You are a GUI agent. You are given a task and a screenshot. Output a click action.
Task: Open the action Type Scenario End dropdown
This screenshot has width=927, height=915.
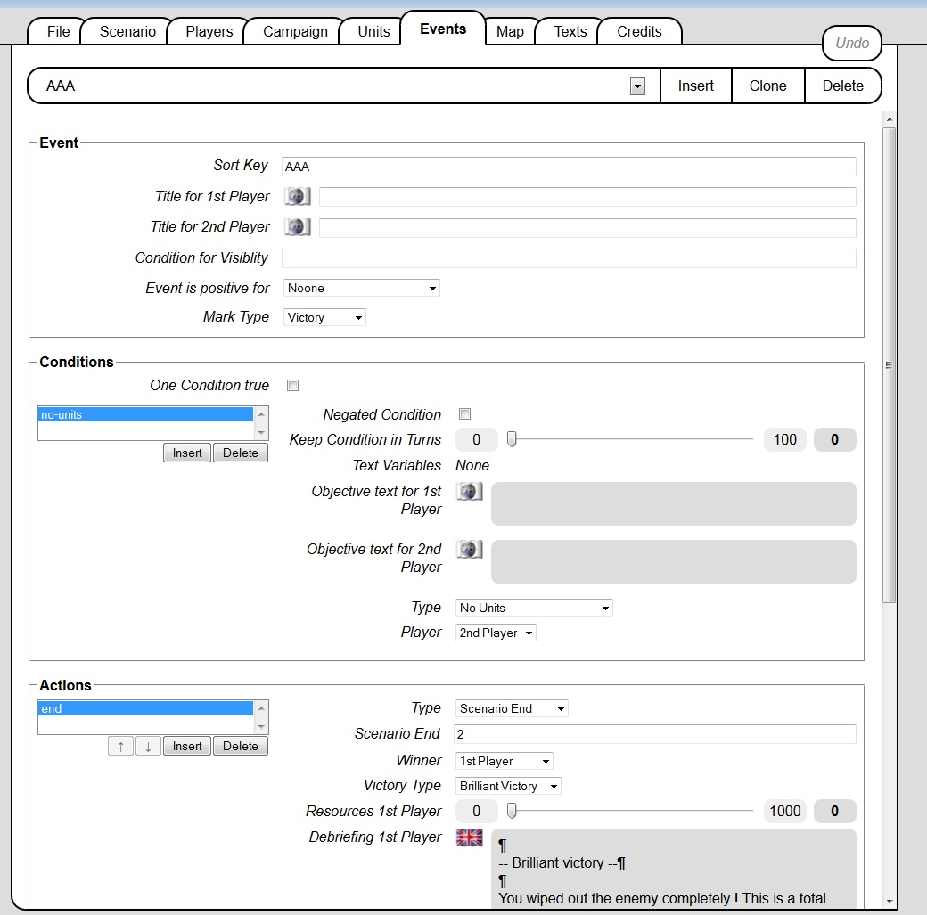[512, 708]
